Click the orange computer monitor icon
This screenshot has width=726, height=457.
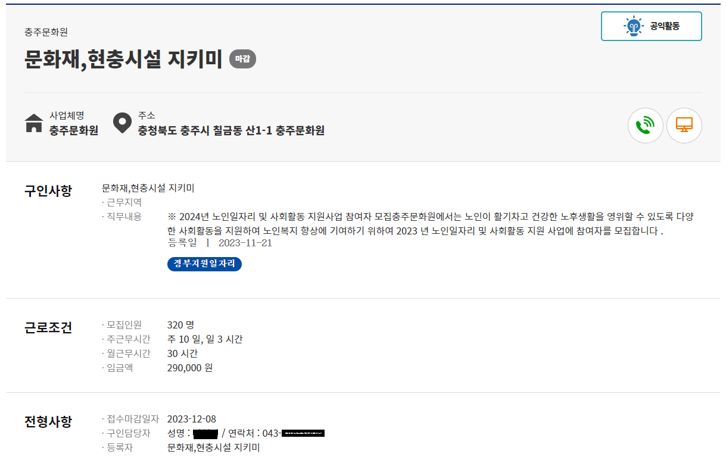684,126
